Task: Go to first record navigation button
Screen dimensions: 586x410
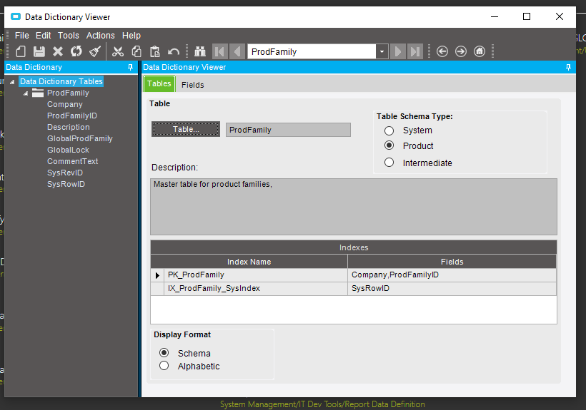Action: (220, 51)
